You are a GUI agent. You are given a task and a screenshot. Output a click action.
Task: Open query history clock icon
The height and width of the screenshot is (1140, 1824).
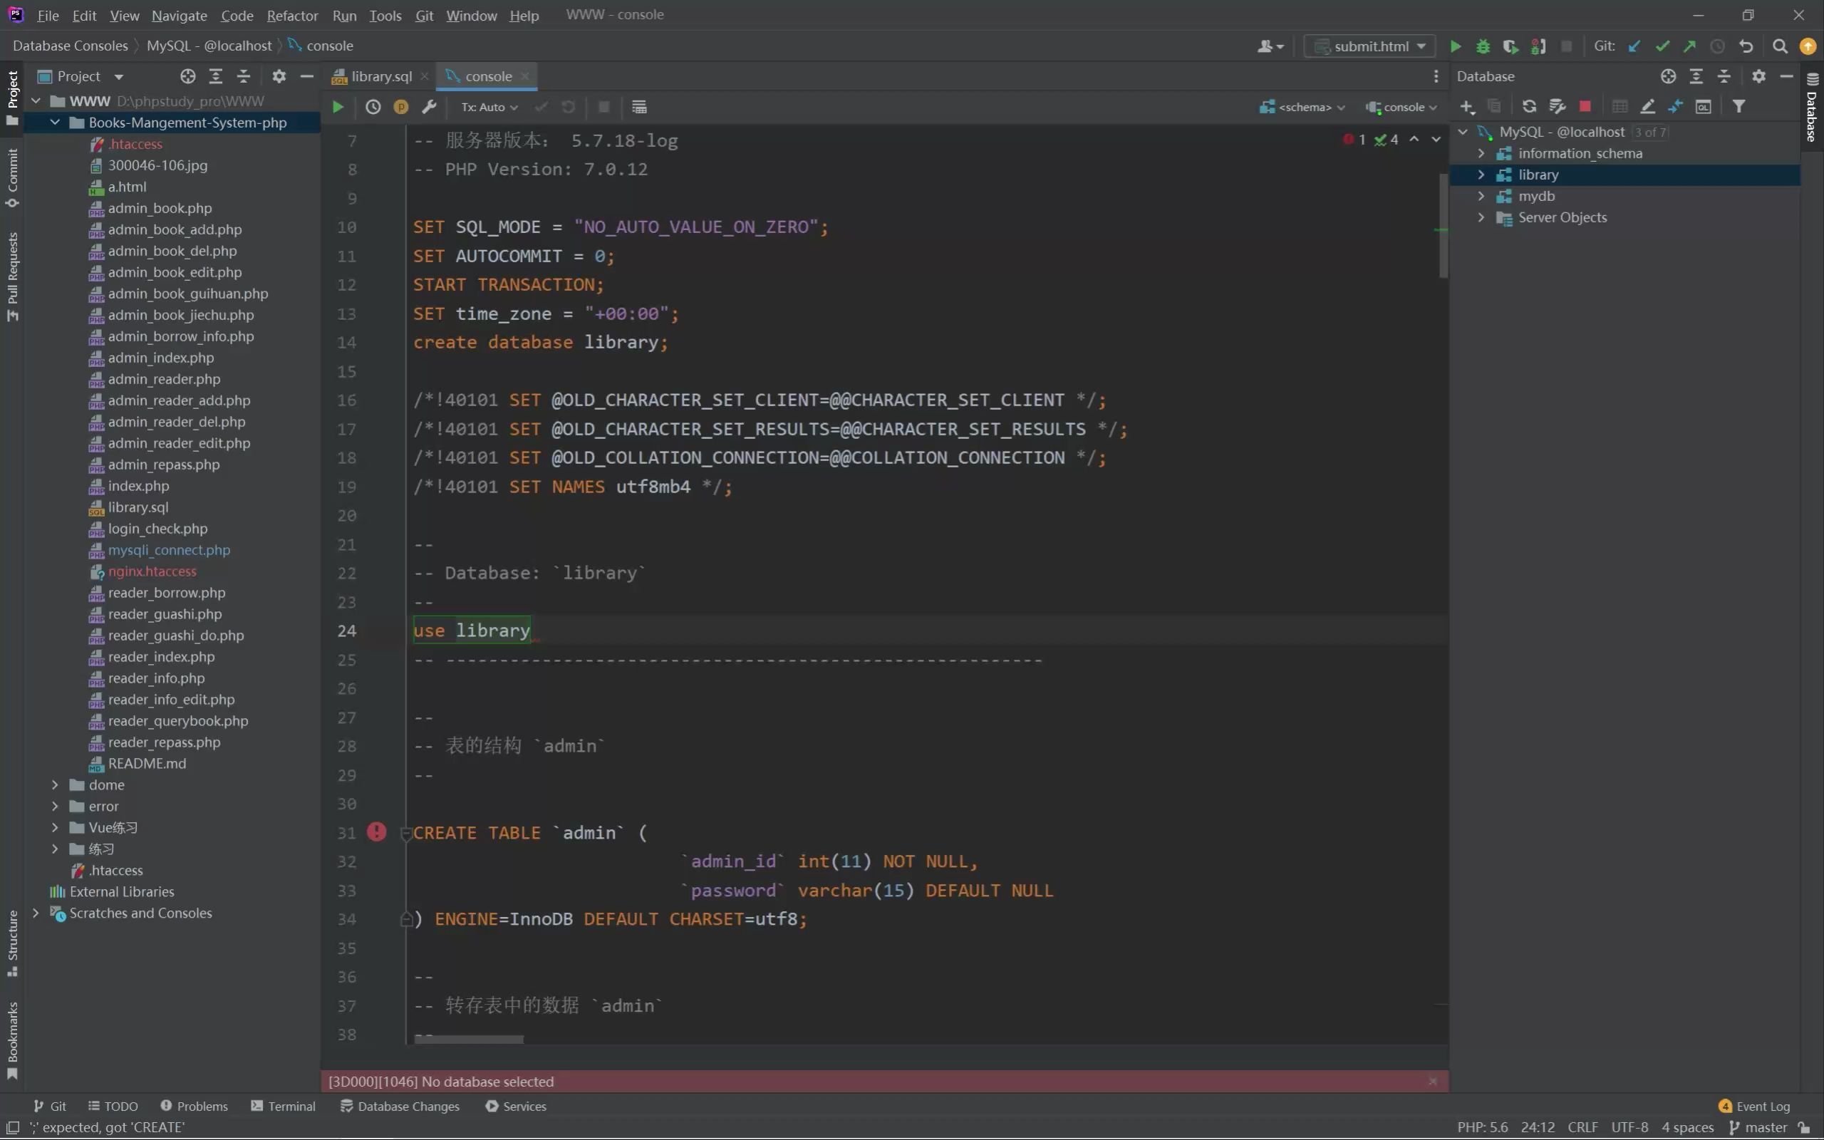(x=373, y=107)
